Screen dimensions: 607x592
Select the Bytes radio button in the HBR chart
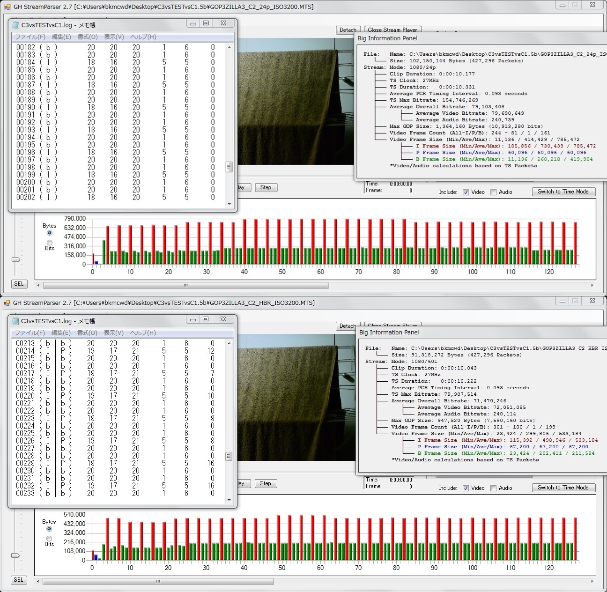tap(49, 529)
